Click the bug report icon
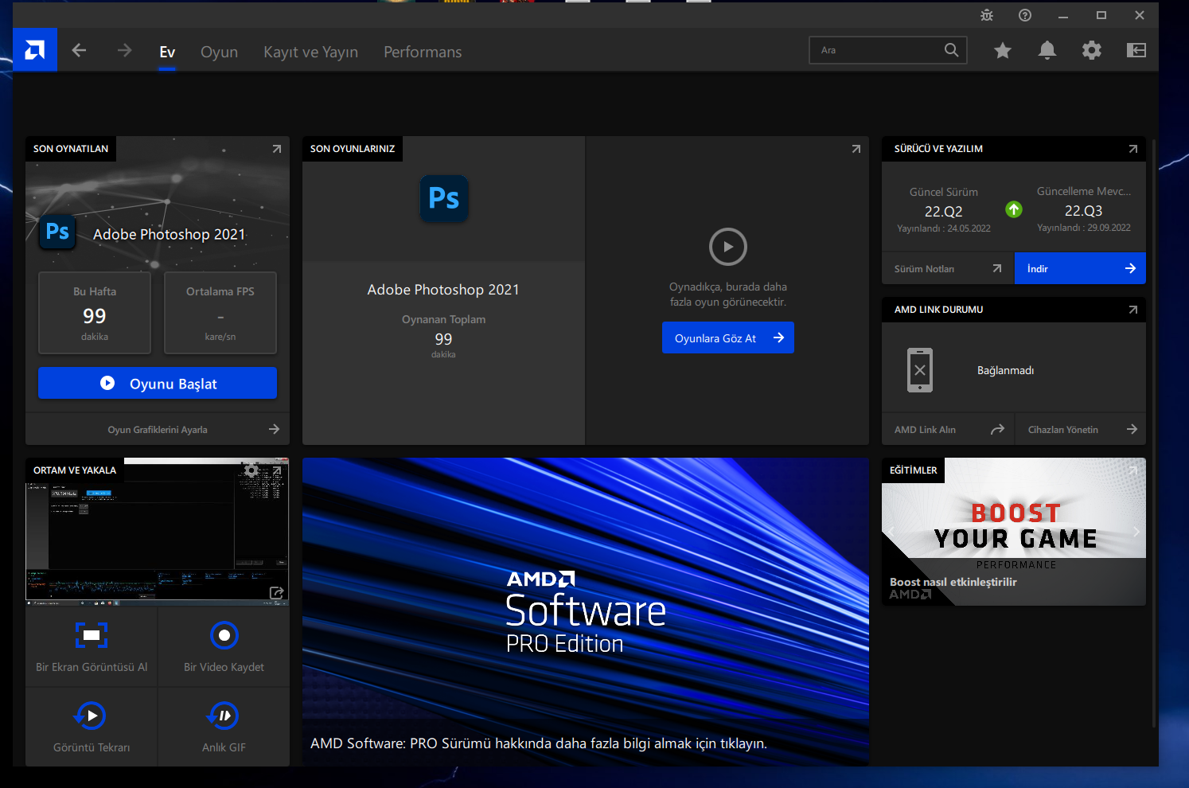1189x788 pixels. (x=987, y=15)
